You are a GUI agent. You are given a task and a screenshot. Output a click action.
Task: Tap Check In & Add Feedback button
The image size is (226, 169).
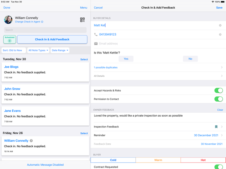coord(52,39)
